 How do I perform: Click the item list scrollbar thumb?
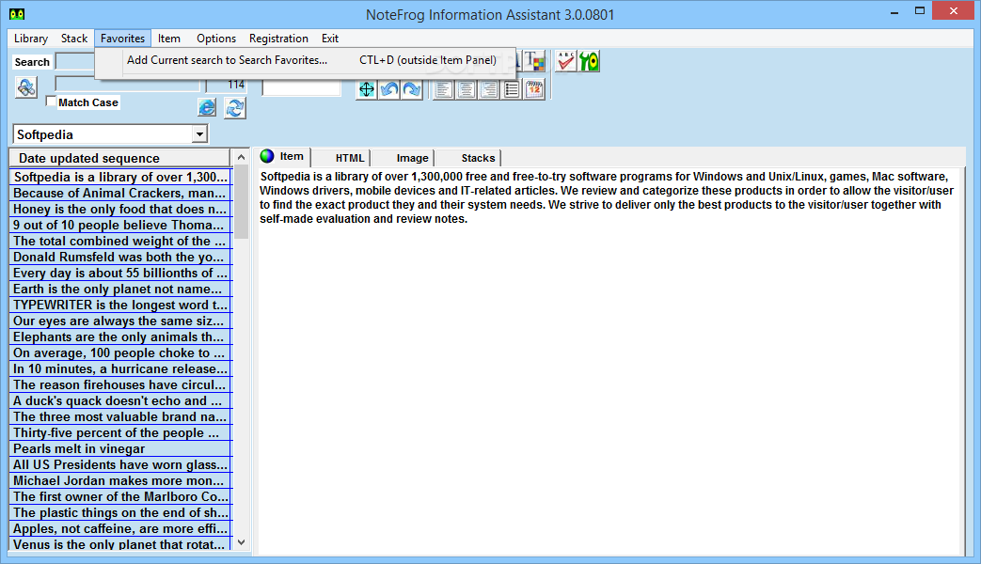(x=241, y=202)
